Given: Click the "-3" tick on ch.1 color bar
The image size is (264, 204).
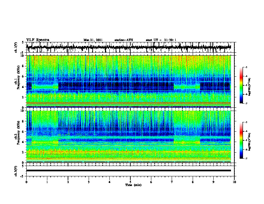Looking at the screenshot, I should click(x=246, y=67).
